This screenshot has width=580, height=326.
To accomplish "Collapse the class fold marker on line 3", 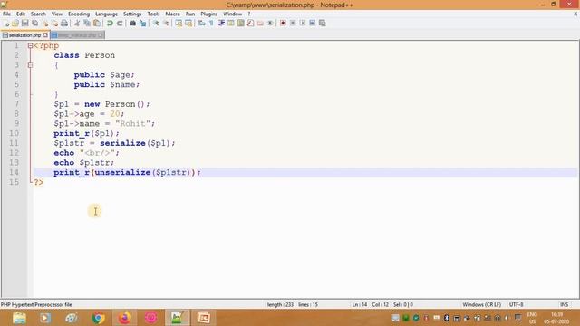I will [x=30, y=65].
